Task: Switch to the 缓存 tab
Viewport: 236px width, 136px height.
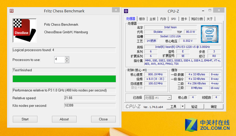Action: (x=142, y=19)
